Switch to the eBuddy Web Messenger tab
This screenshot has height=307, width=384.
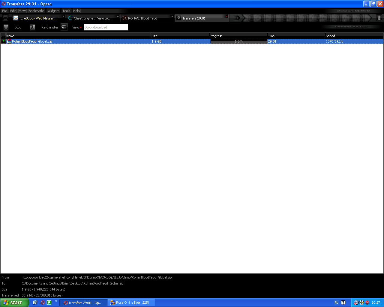point(39,18)
